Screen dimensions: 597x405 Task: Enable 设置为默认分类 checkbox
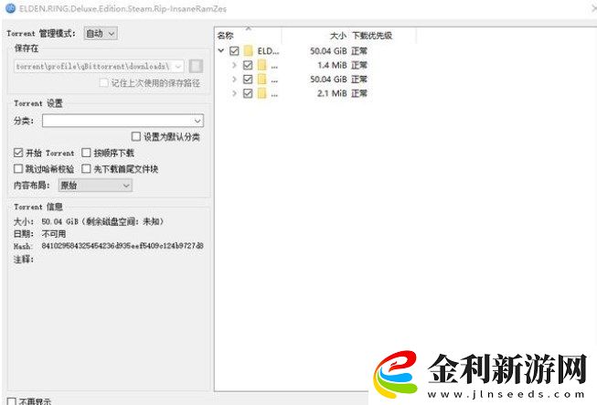point(136,136)
